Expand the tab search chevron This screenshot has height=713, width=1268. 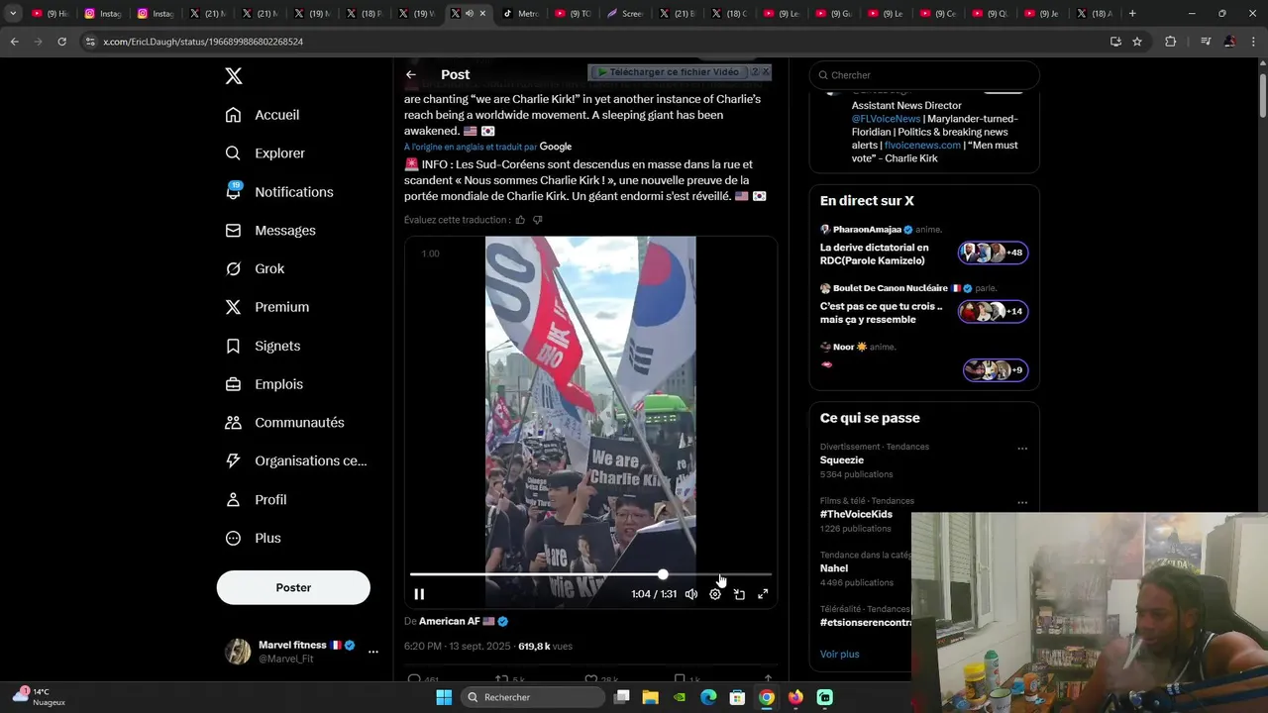(x=13, y=14)
